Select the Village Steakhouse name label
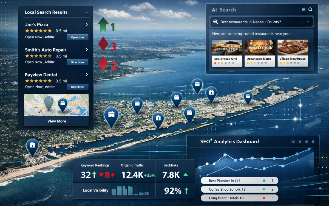The height and width of the screenshot is (206, 329). click(292, 59)
